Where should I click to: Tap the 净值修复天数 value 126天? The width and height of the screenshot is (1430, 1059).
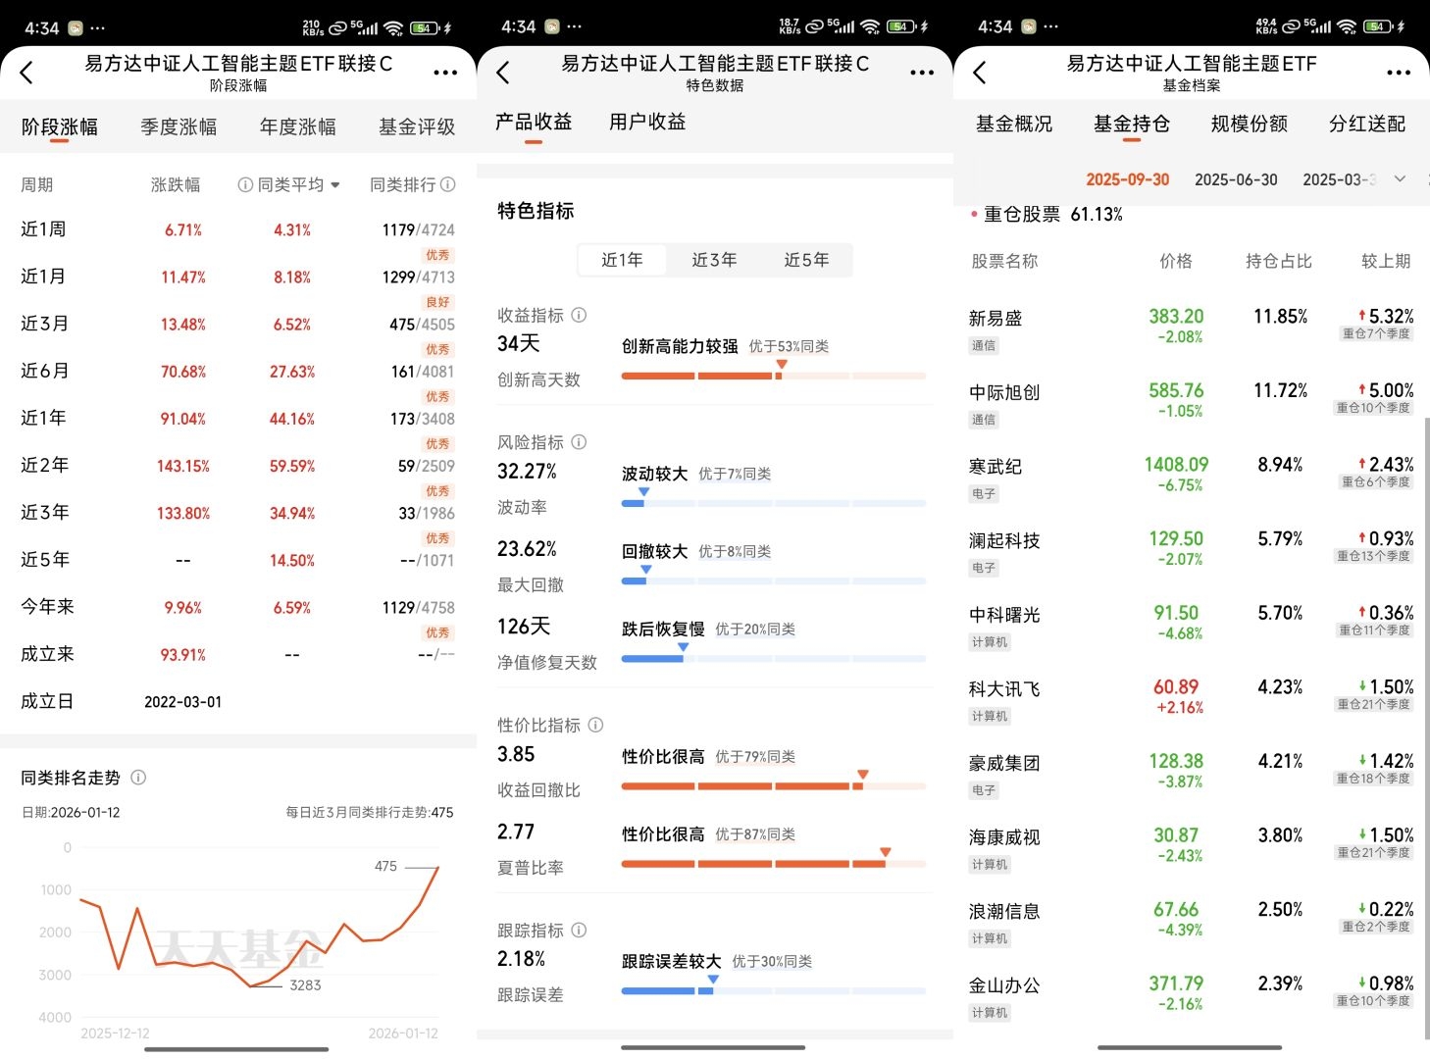click(524, 627)
